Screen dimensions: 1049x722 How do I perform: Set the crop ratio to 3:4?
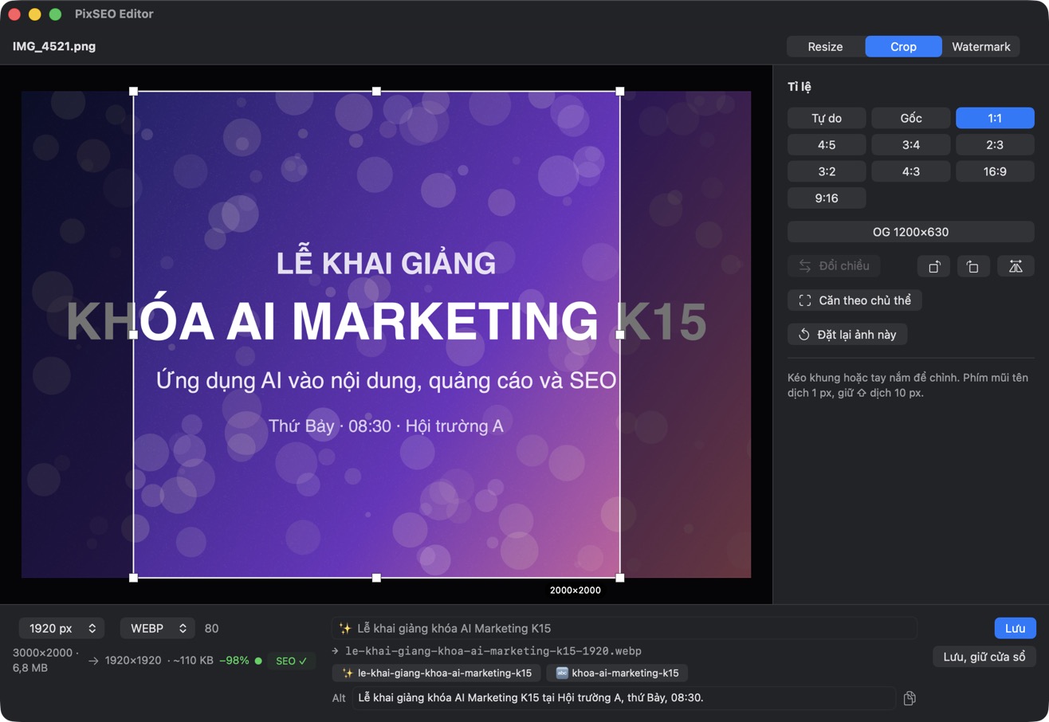[x=911, y=145]
